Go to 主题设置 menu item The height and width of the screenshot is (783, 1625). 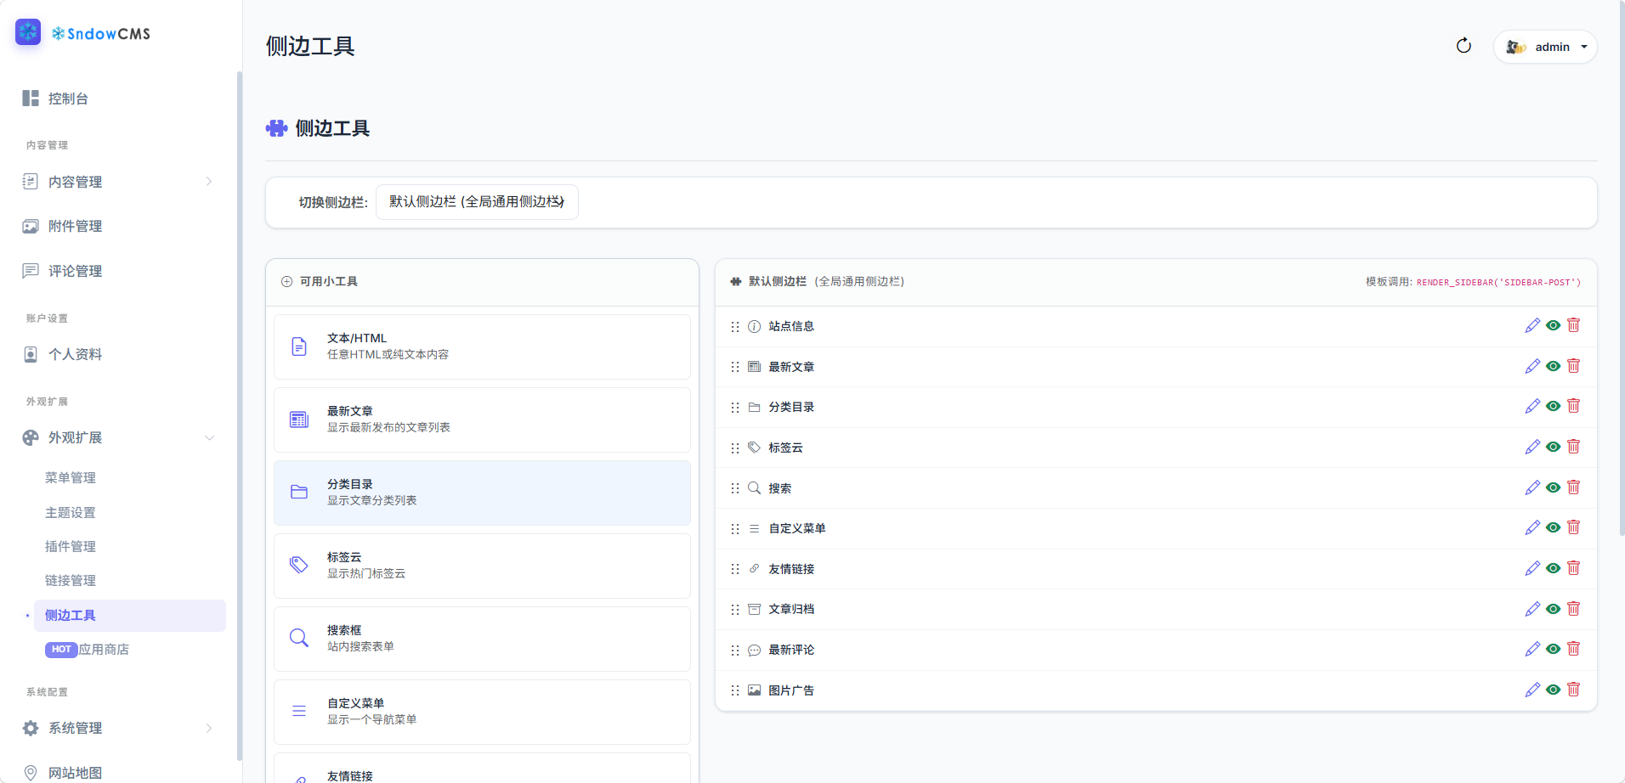tap(71, 512)
